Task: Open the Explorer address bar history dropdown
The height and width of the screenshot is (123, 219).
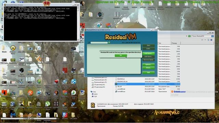Action: pyautogui.click(x=186, y=36)
